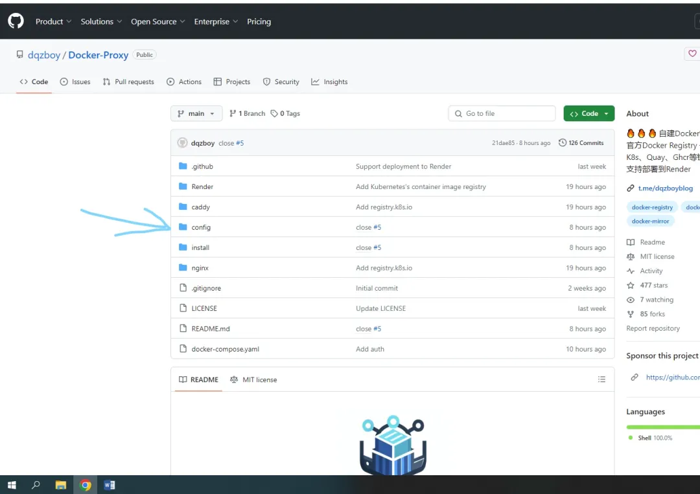View the 0 Tags link

click(x=285, y=114)
